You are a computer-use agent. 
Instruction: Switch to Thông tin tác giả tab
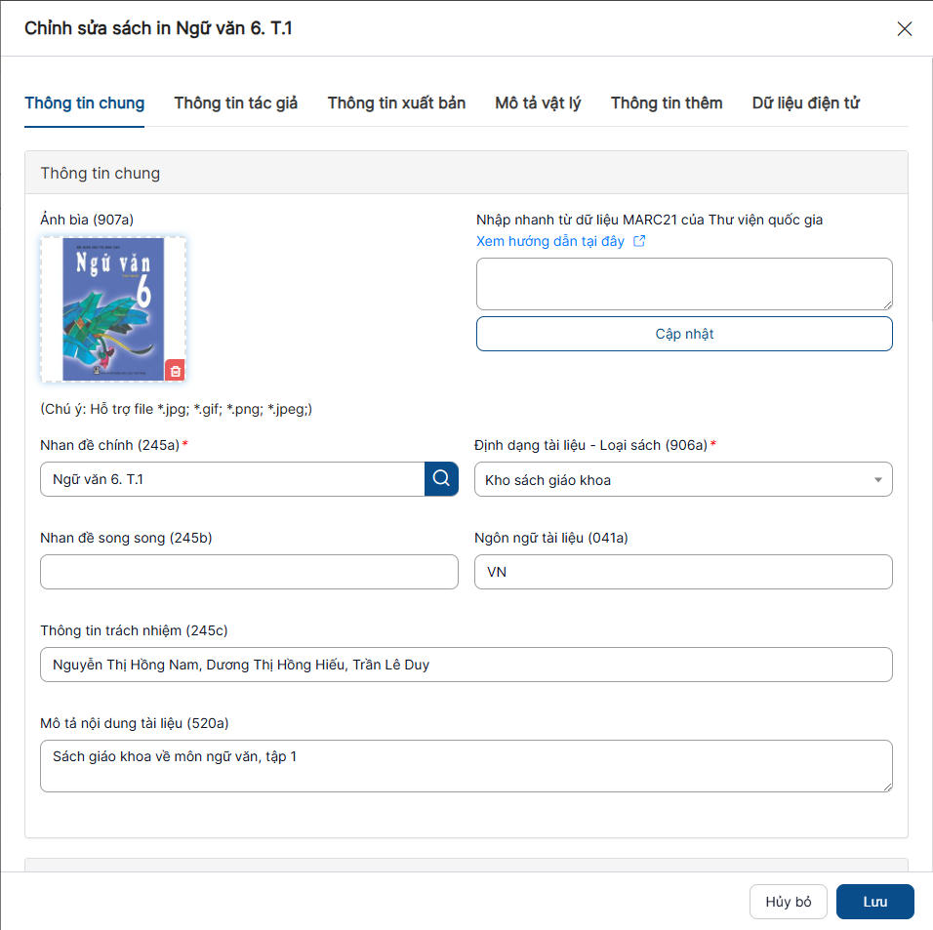click(236, 103)
